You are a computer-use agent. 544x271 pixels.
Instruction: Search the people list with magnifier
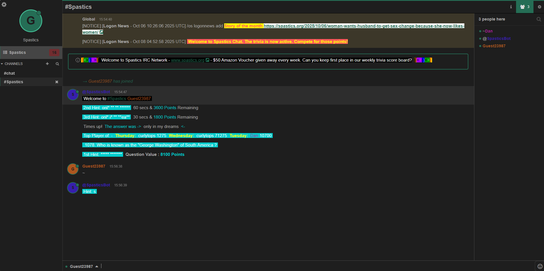pos(539,19)
